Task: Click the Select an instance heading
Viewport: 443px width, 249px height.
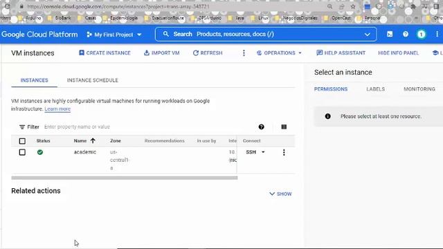Action: click(343, 72)
